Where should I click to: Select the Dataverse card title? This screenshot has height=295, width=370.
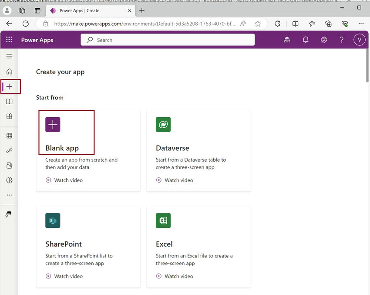(x=172, y=148)
